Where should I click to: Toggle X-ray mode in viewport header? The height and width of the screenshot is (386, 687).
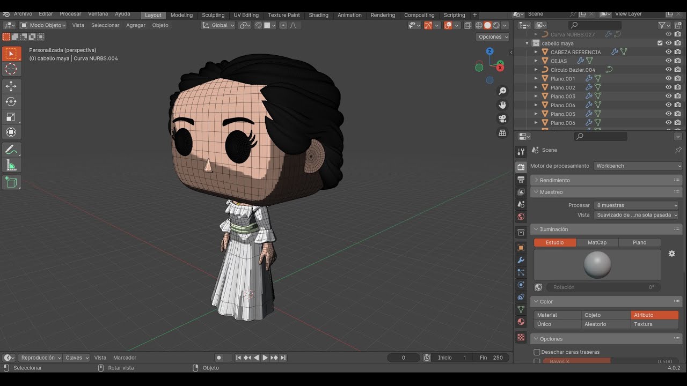pos(467,25)
